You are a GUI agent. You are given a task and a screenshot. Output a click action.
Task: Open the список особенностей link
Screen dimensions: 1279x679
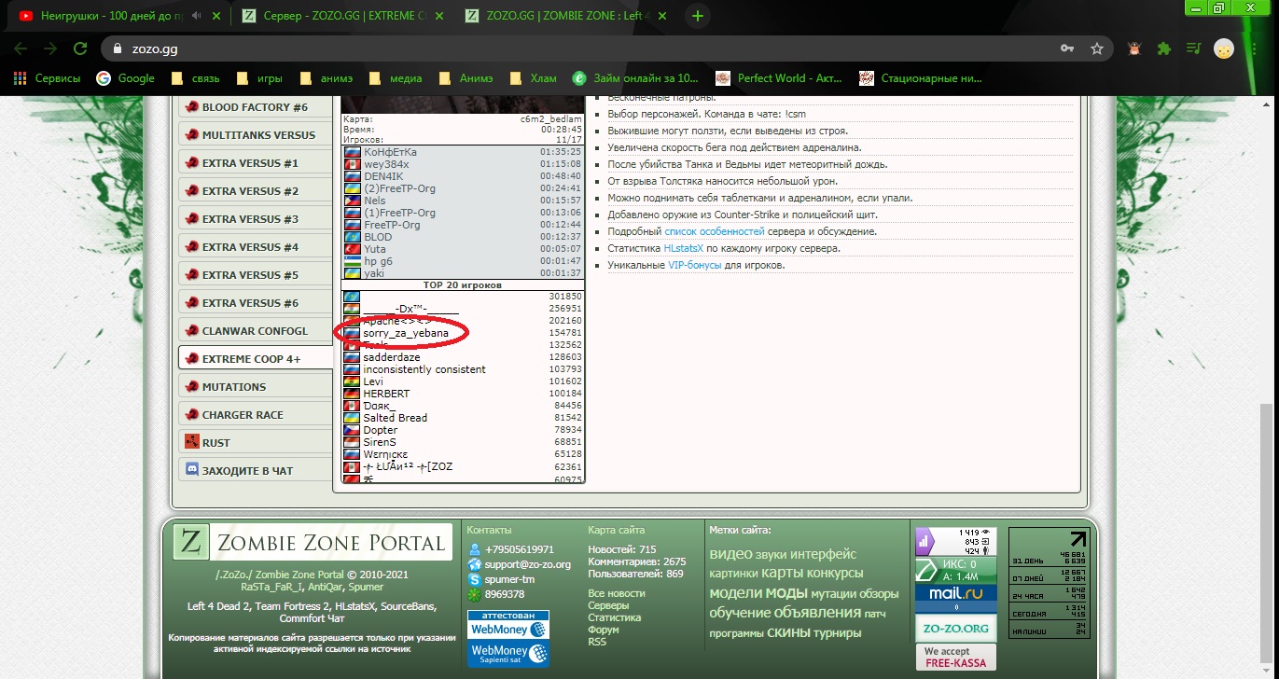tap(714, 231)
